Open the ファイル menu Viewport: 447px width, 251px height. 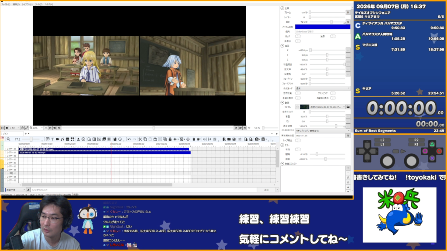pyautogui.click(x=6, y=4)
